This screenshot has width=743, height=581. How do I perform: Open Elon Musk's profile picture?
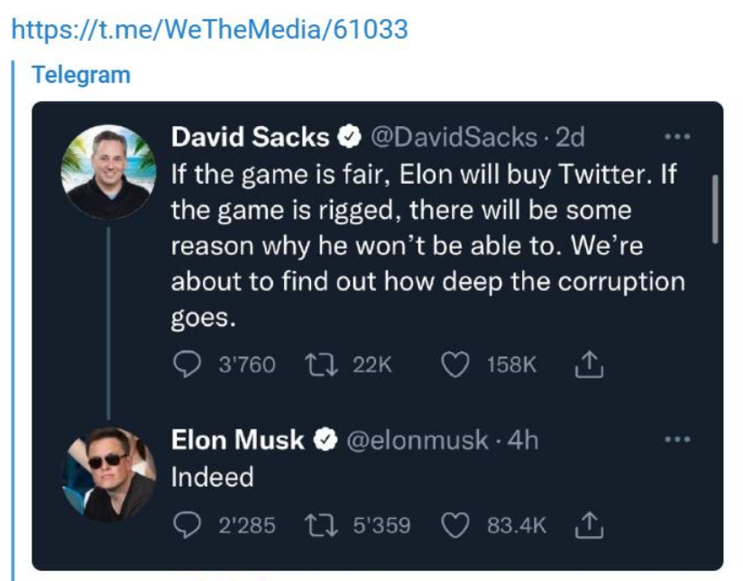click(x=108, y=474)
